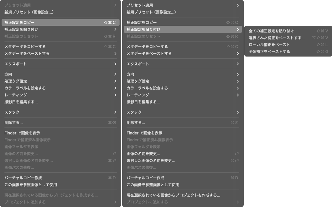This screenshot has height=207, width=332.
Task: Choose 全体補正をペーストする in submenu
Action: [x=288, y=52]
